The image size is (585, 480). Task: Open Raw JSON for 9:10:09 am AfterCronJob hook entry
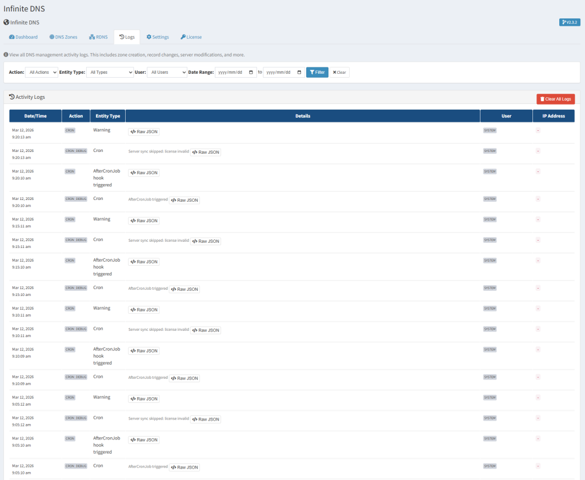pos(144,351)
